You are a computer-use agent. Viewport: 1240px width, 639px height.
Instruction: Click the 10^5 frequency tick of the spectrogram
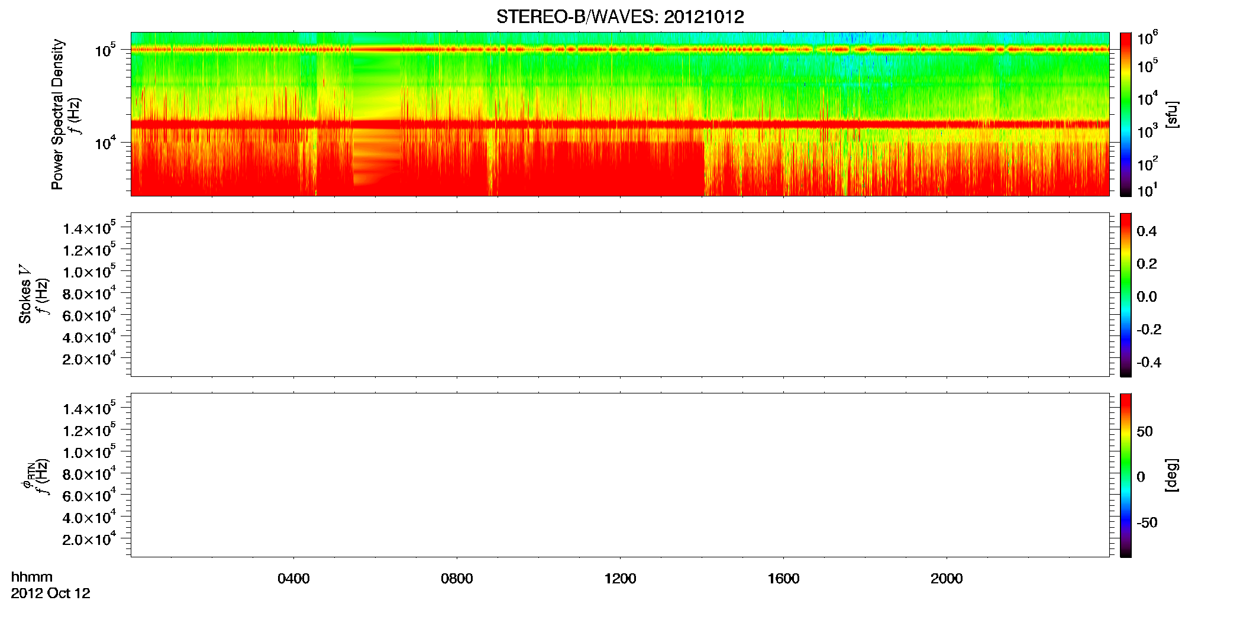[105, 50]
